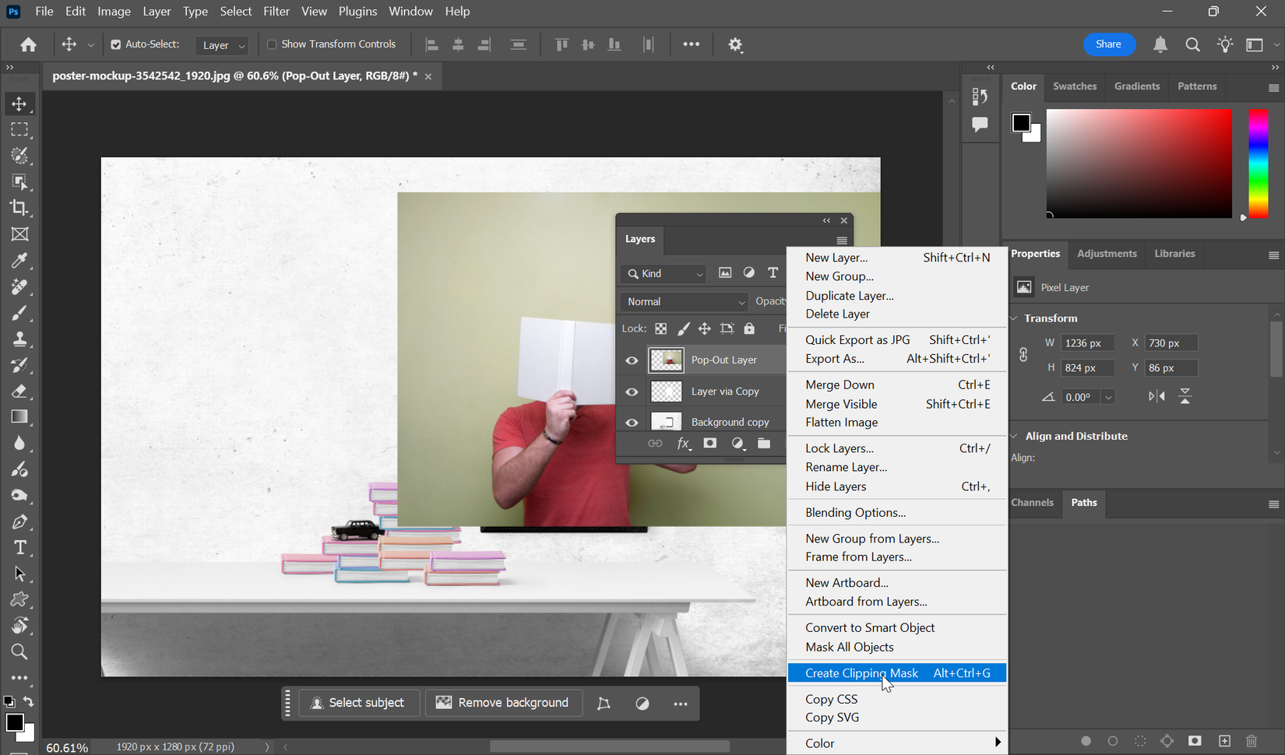Enable Show Transform Controls
Screen dimensions: 1285x755
click(273, 44)
